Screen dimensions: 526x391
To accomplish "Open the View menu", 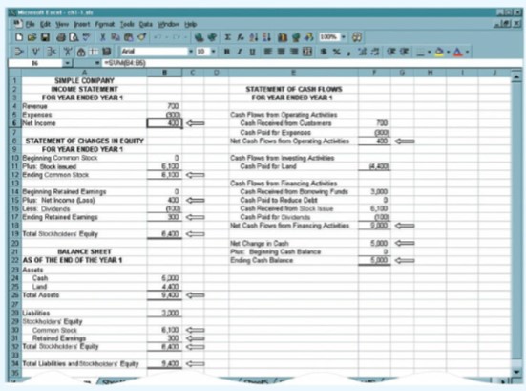I will pos(62,24).
